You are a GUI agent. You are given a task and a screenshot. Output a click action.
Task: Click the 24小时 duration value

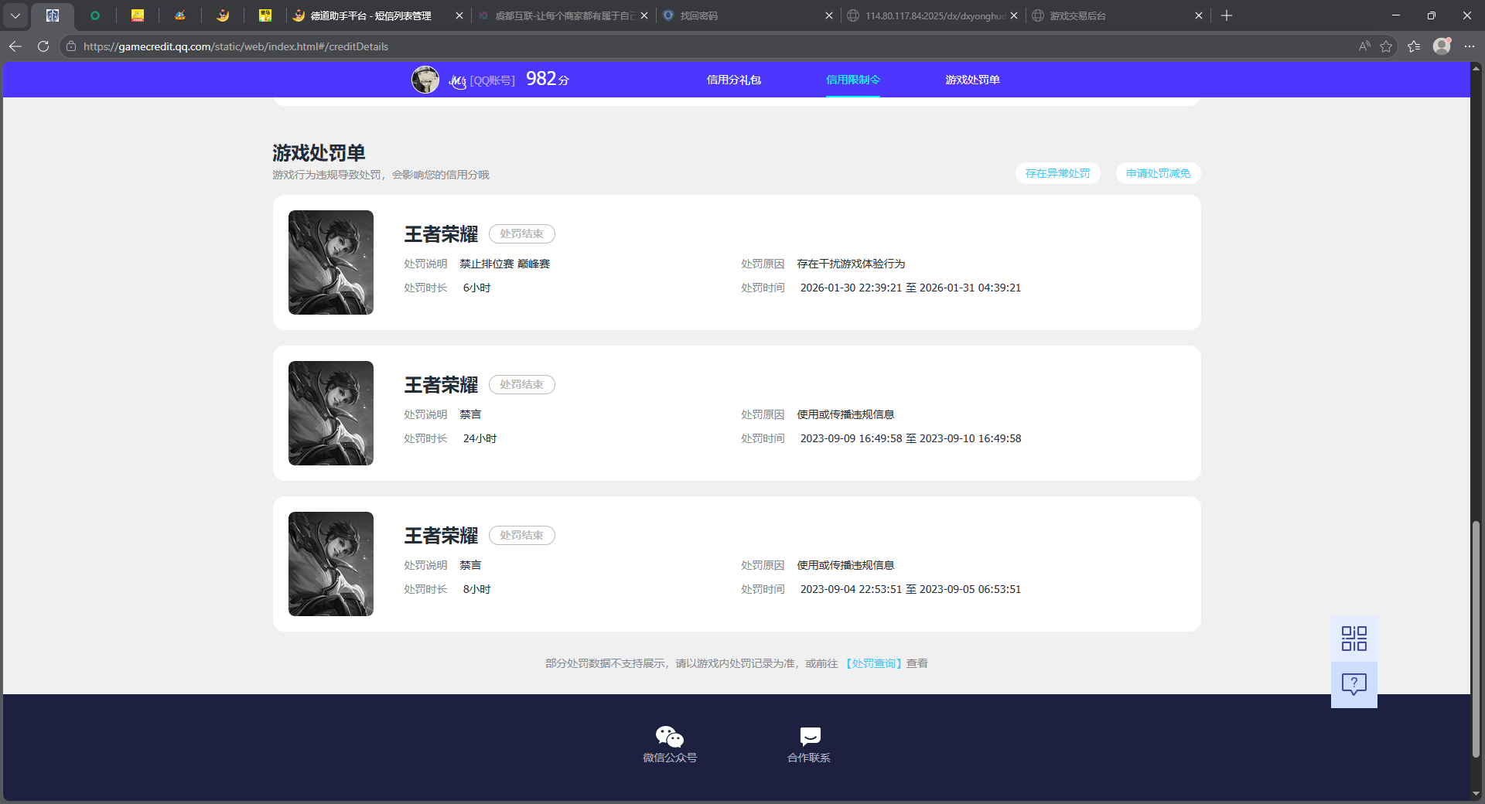click(x=480, y=438)
